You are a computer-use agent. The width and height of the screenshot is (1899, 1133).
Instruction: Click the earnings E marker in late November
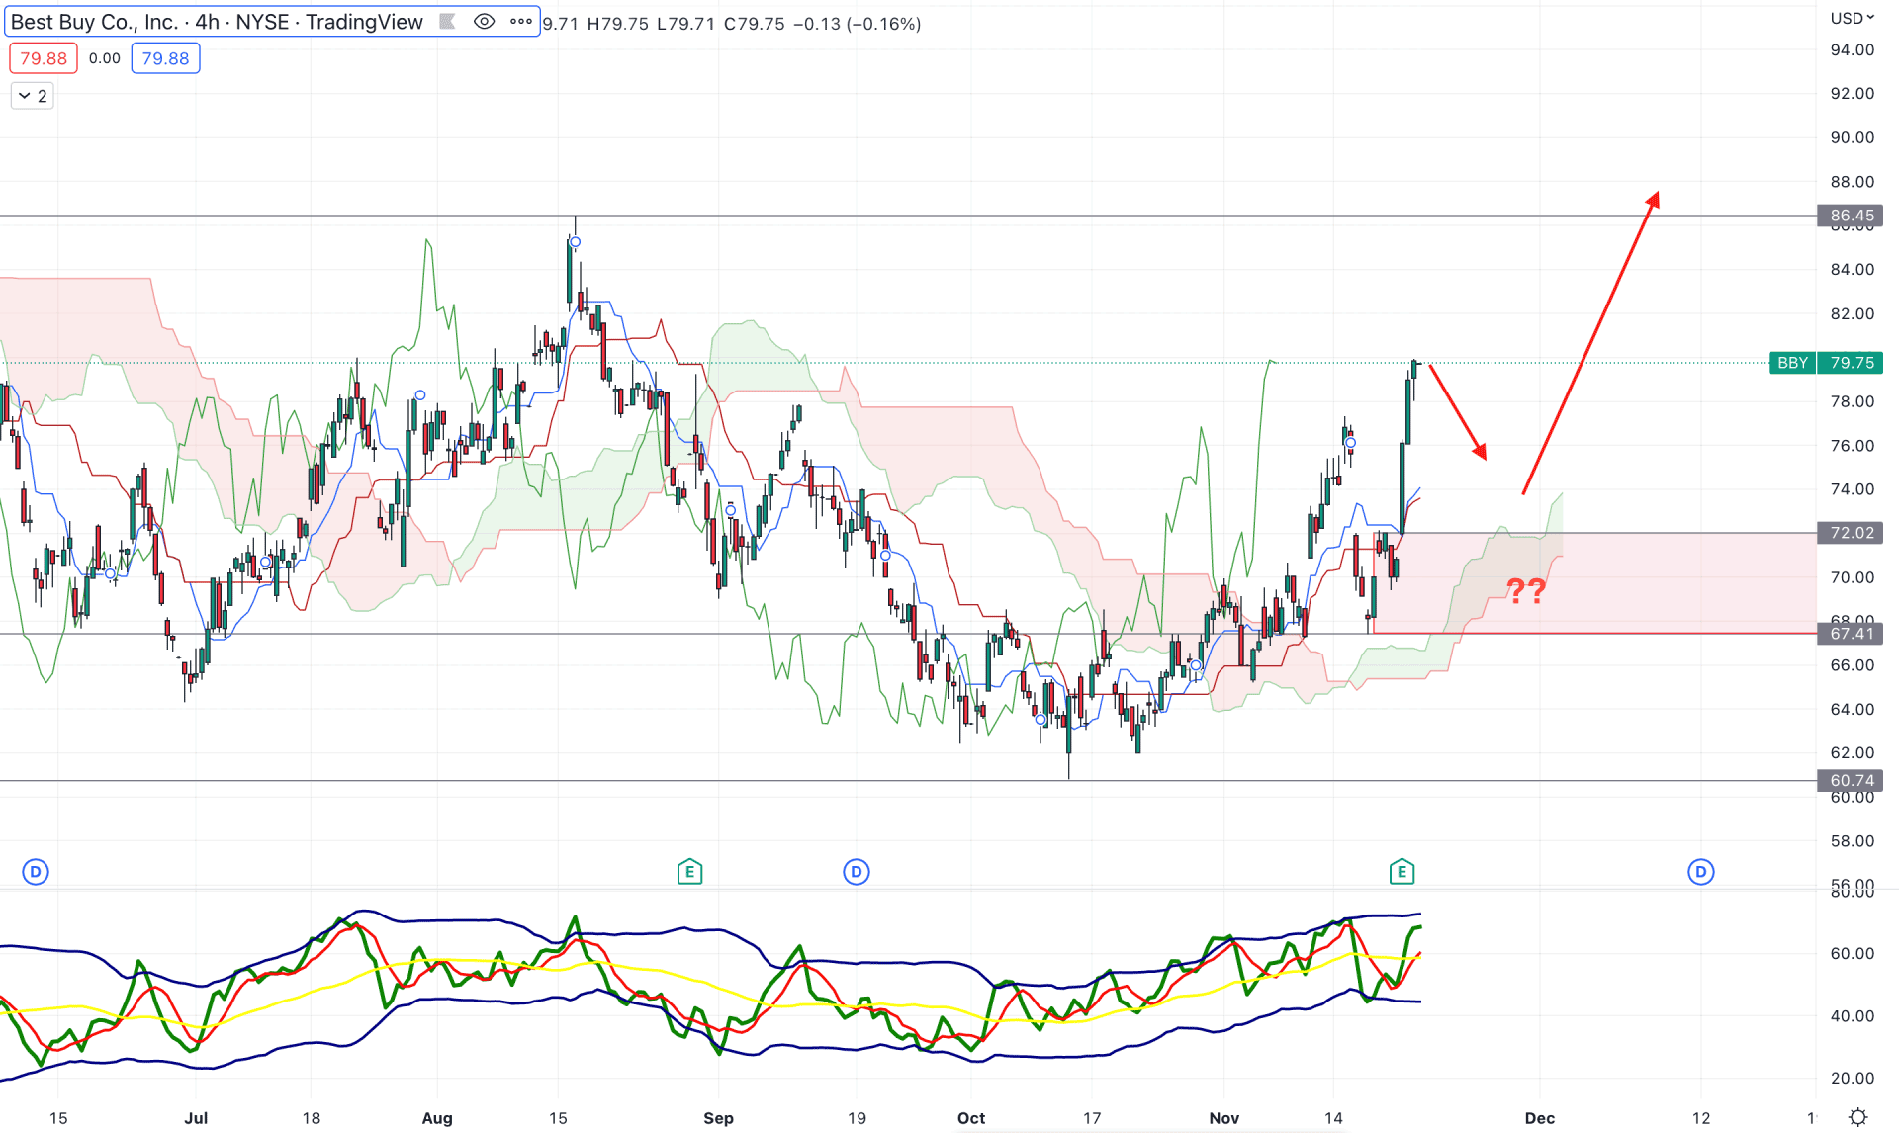click(x=1402, y=872)
